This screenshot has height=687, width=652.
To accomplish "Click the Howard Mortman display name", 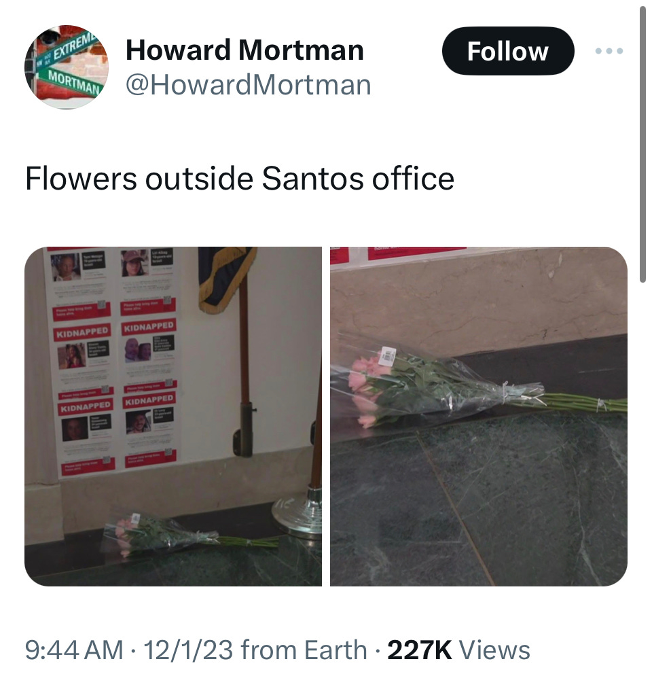I will point(244,50).
